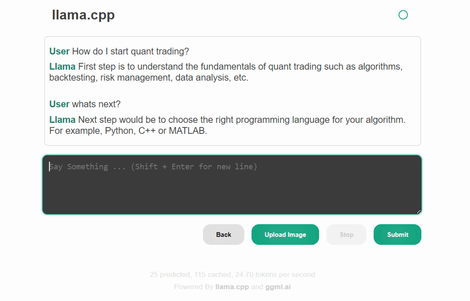Click the first 'Llama' speaker label

(x=62, y=67)
